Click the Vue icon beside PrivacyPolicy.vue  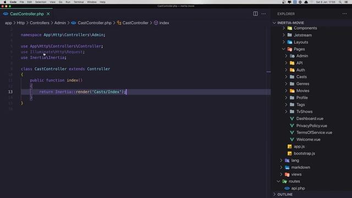[292, 125]
